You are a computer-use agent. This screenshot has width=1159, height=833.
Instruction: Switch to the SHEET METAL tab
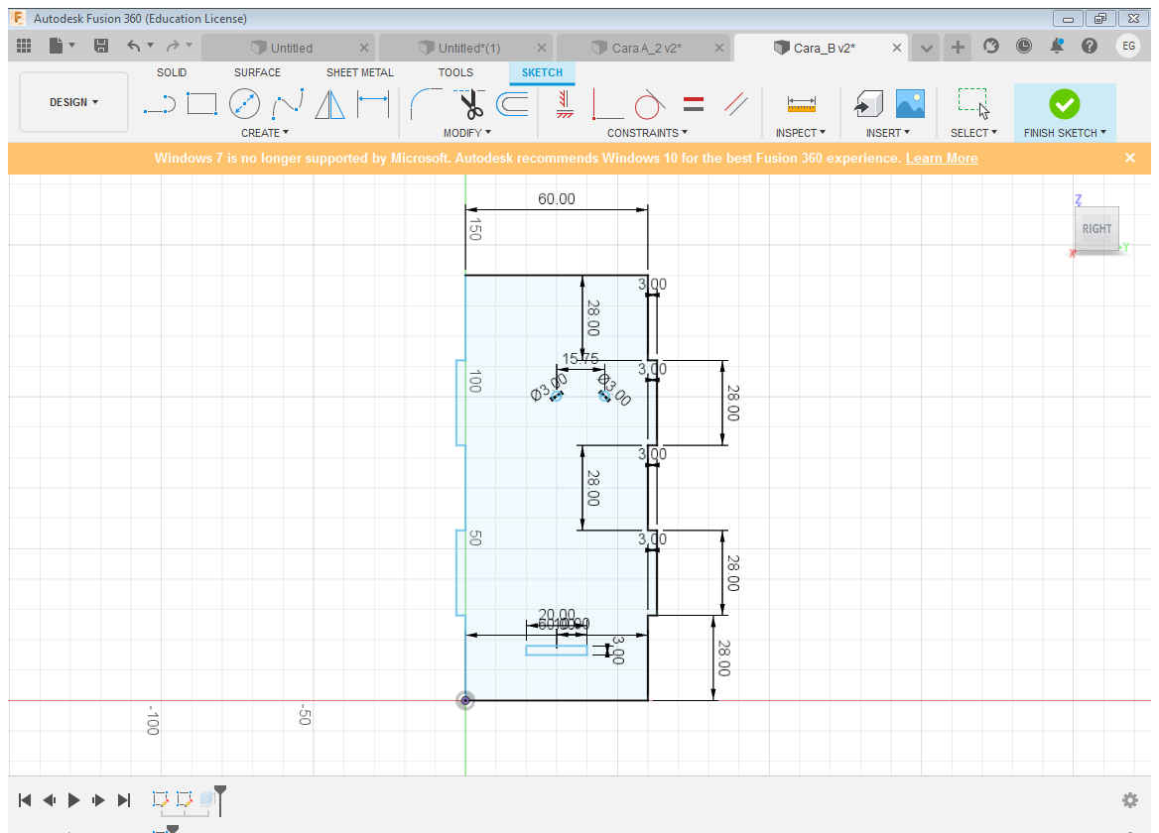359,72
